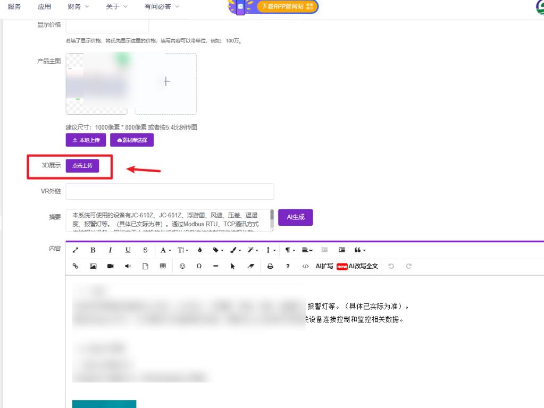Apply underline formatting
Image resolution: width=544 pixels, height=408 pixels.
pos(128,250)
